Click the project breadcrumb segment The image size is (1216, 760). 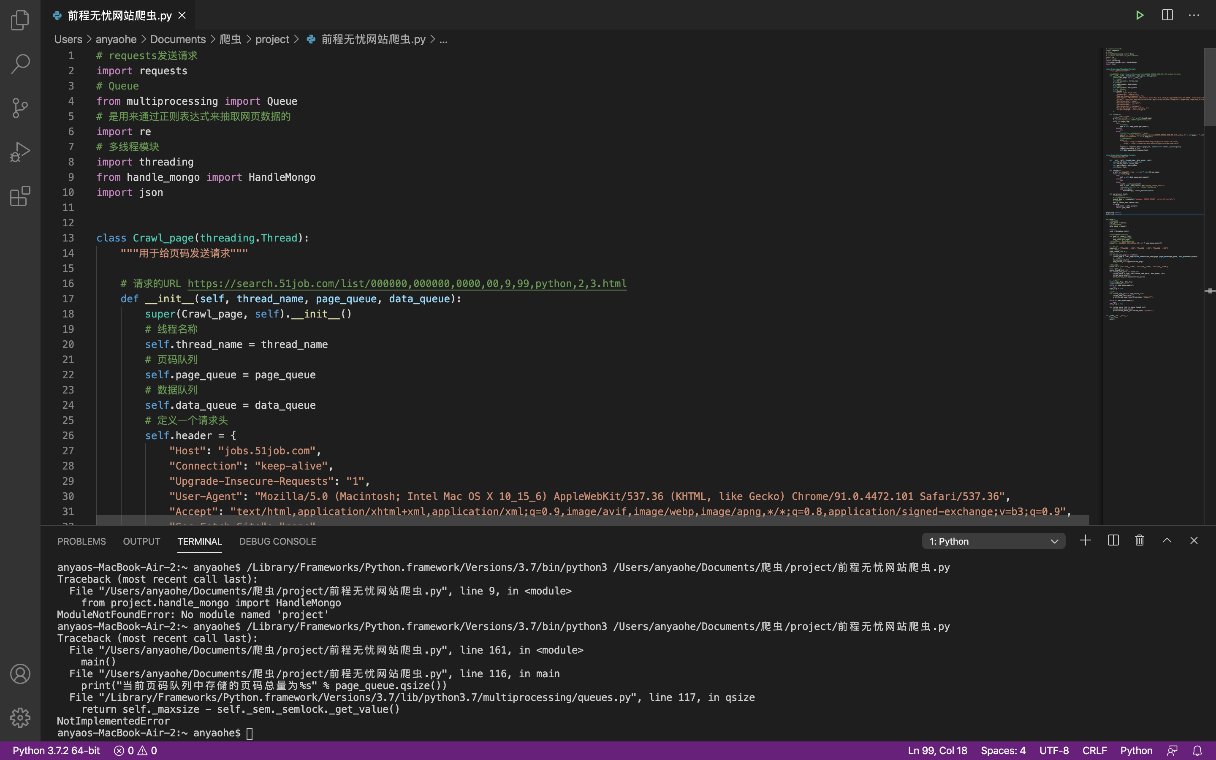(x=272, y=39)
